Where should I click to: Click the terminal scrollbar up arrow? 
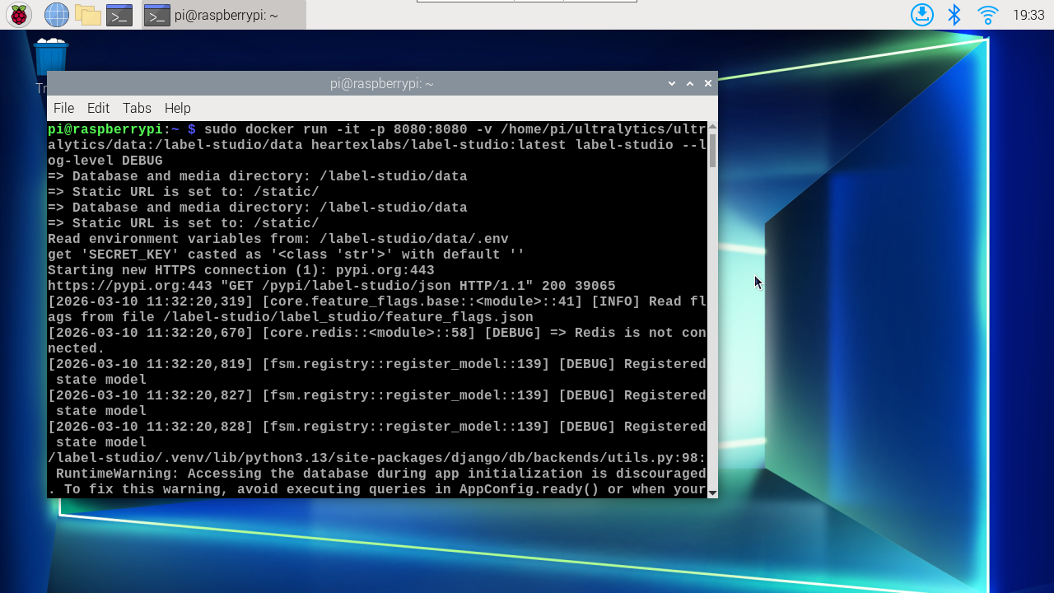point(712,127)
